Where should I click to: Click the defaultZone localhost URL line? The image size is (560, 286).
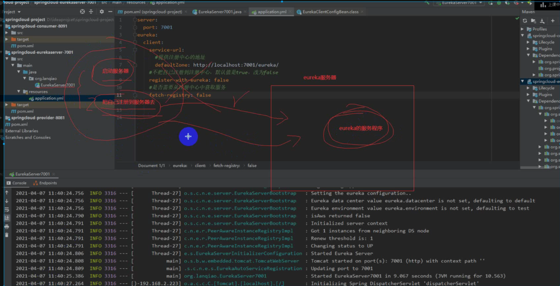217,65
